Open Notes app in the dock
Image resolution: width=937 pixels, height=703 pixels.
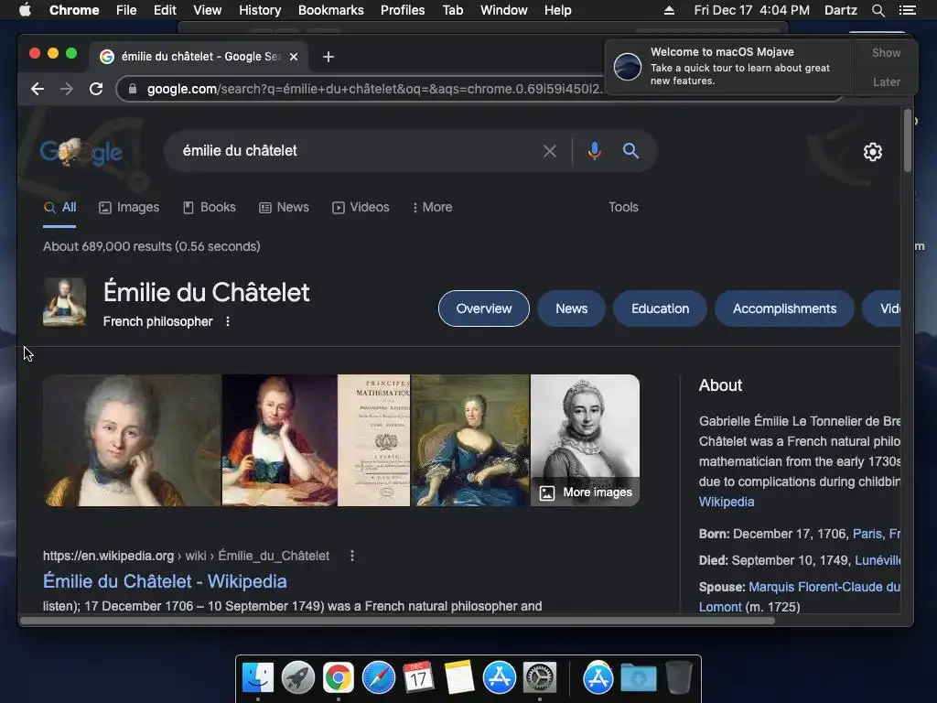[459, 678]
